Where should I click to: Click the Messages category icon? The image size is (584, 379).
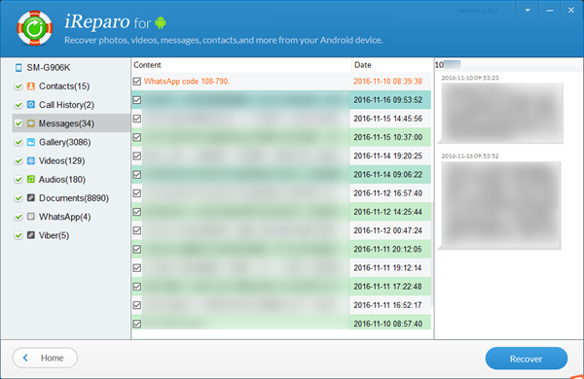tap(31, 123)
